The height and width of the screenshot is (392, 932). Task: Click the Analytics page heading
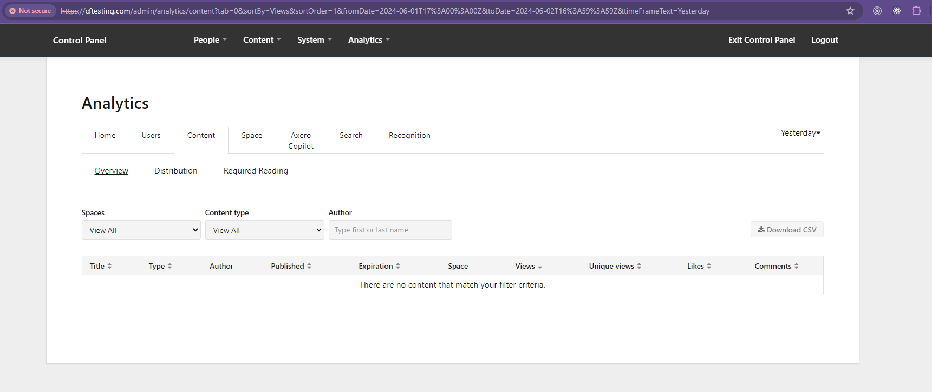click(115, 103)
